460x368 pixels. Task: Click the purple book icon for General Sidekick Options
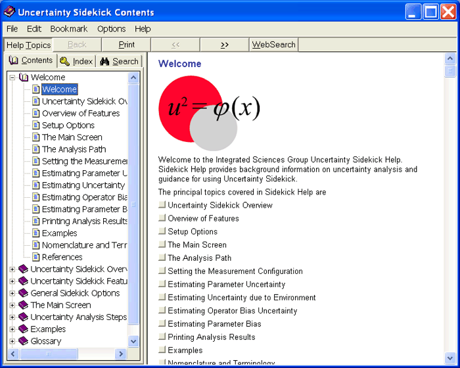coord(23,293)
